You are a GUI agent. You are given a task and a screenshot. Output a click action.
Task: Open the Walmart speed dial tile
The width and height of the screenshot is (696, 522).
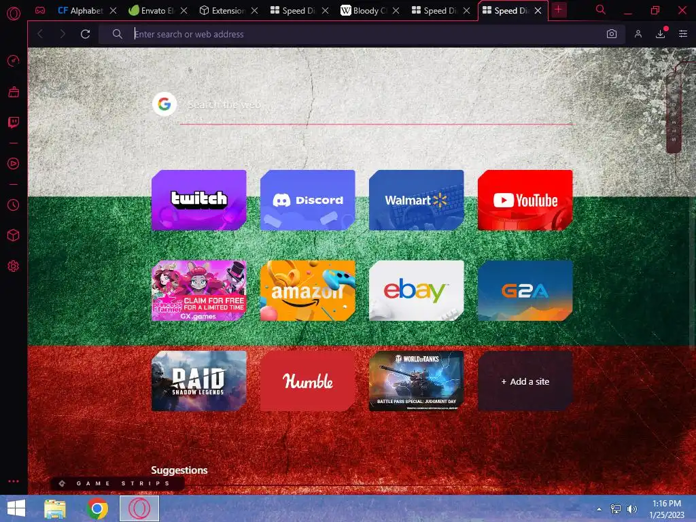(x=417, y=201)
